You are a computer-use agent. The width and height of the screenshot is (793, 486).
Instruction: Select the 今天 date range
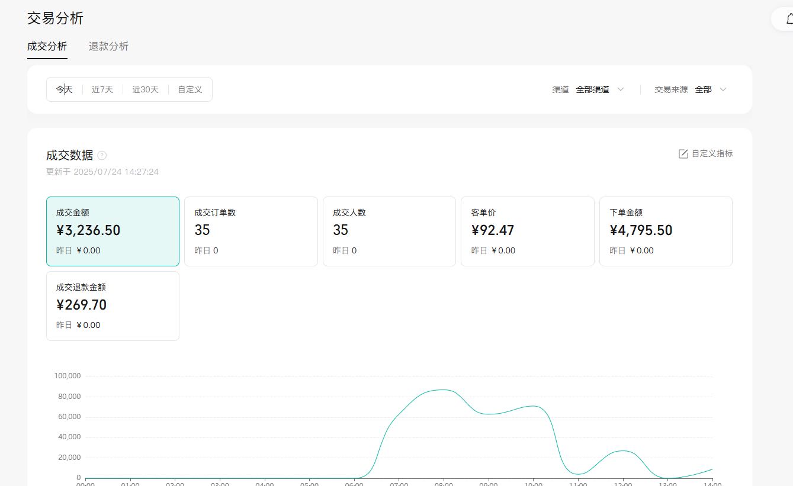64,89
